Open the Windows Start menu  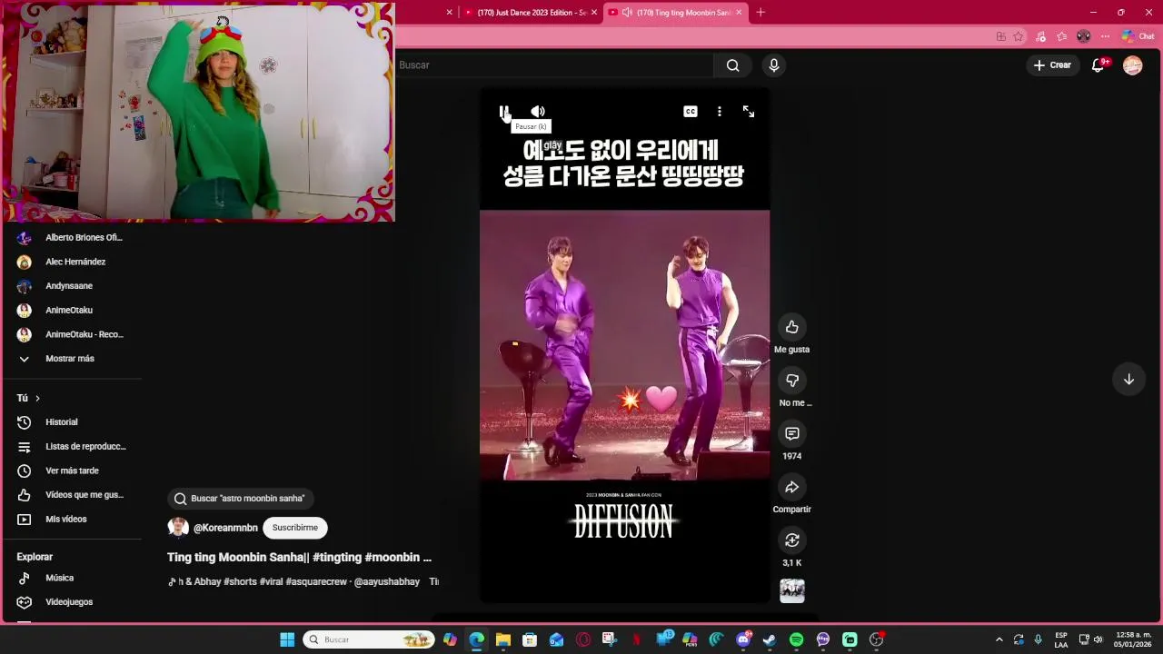287,639
